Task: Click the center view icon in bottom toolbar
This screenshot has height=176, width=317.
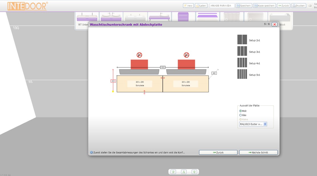Action: pyautogui.click(x=184, y=172)
